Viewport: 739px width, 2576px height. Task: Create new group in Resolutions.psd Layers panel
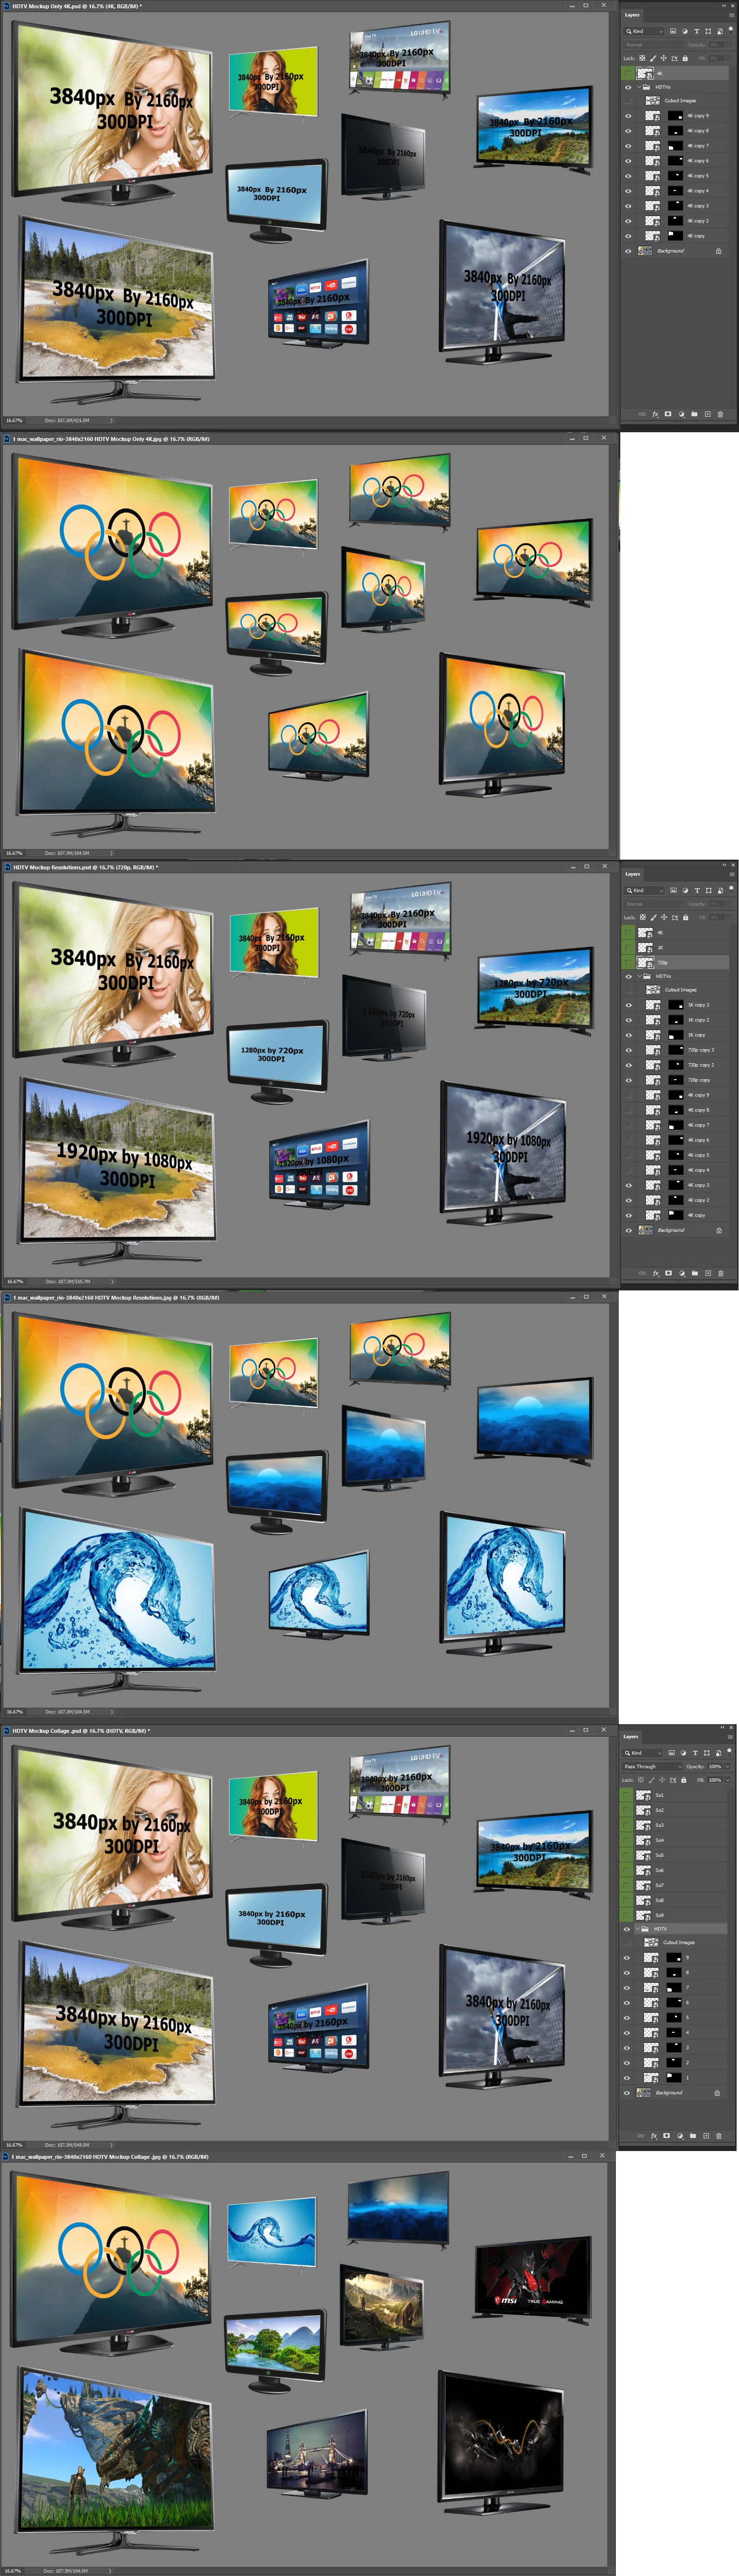tap(694, 1273)
